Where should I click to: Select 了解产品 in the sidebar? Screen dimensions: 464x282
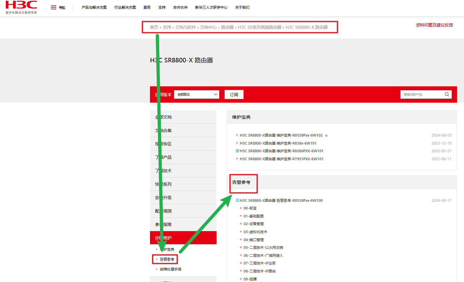click(183, 157)
